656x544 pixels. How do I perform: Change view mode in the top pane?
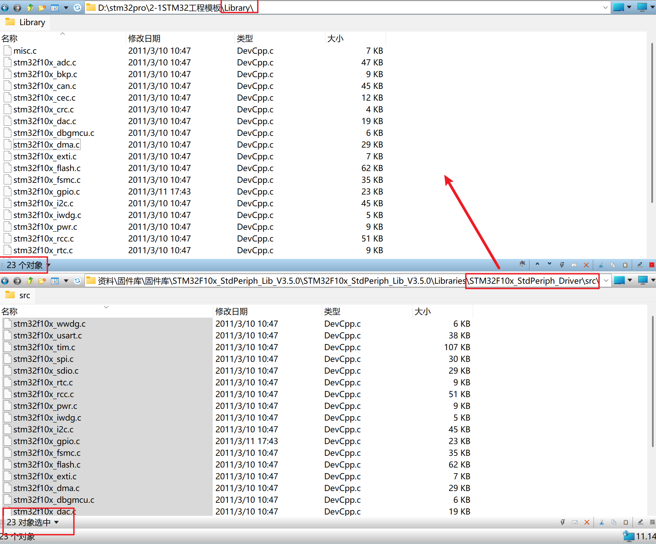tap(55, 8)
